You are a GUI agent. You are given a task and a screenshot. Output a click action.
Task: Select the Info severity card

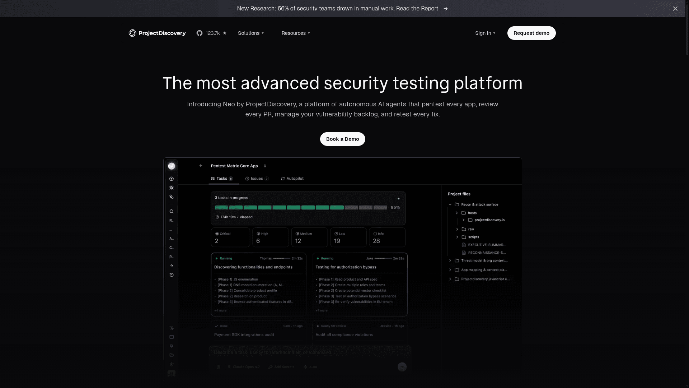coord(387,237)
